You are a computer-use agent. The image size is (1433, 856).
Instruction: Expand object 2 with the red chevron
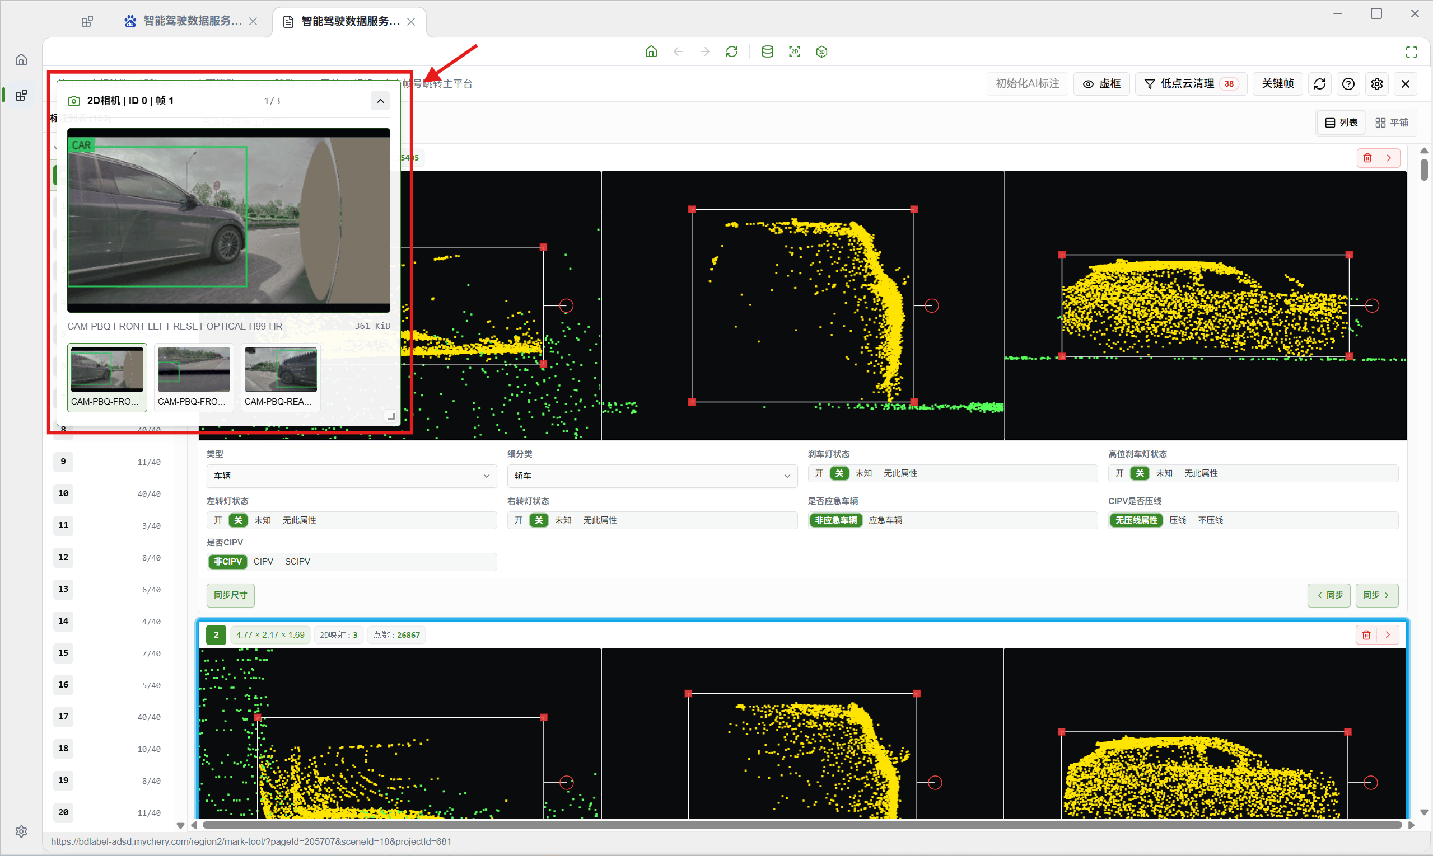pyautogui.click(x=1388, y=634)
